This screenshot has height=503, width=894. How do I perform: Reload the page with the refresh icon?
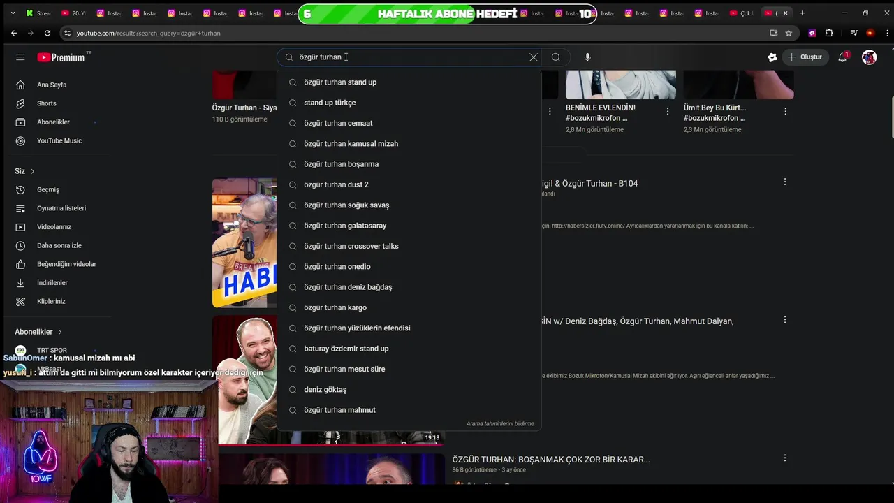[x=47, y=33]
